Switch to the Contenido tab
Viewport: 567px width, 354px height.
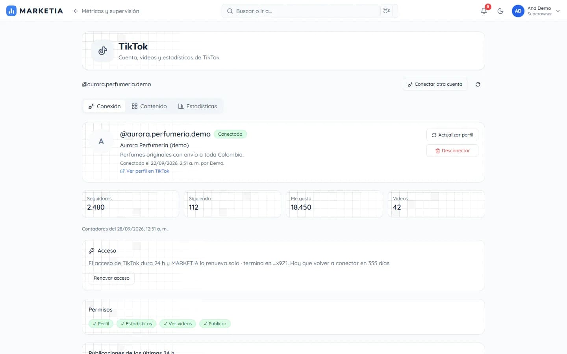(149, 106)
